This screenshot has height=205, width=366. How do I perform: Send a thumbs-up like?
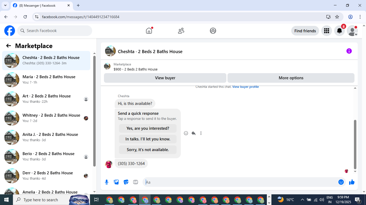click(x=352, y=182)
